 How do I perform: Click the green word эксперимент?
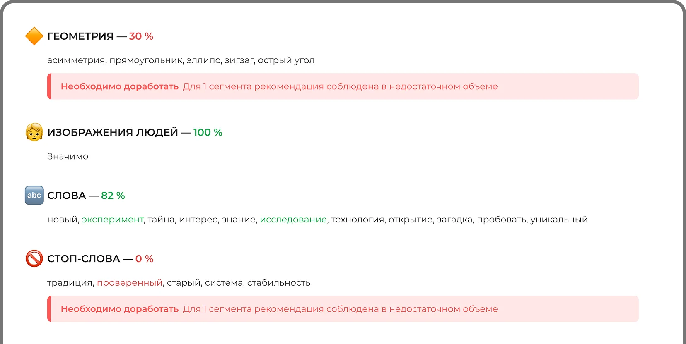tap(112, 220)
